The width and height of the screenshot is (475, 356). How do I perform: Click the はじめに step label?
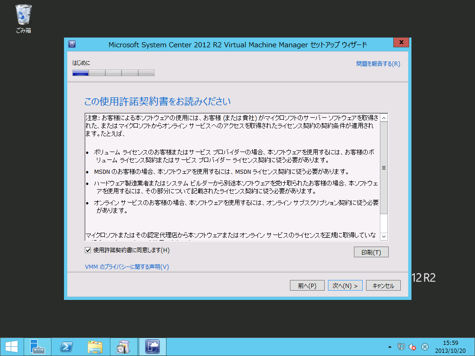pyautogui.click(x=81, y=63)
